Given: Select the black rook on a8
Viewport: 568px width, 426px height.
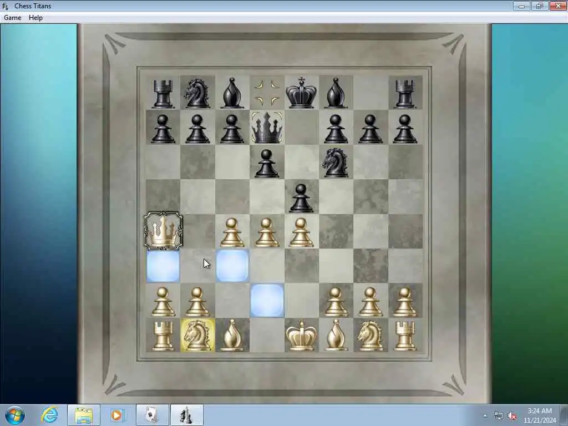Looking at the screenshot, I should [x=163, y=94].
